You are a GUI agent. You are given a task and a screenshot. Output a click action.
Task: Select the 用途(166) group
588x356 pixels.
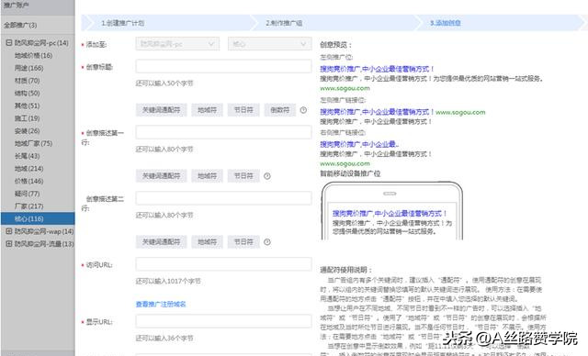tap(28, 68)
